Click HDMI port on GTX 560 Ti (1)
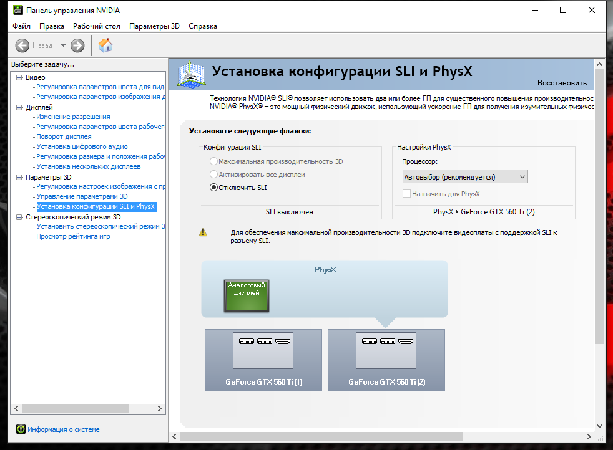 click(283, 342)
